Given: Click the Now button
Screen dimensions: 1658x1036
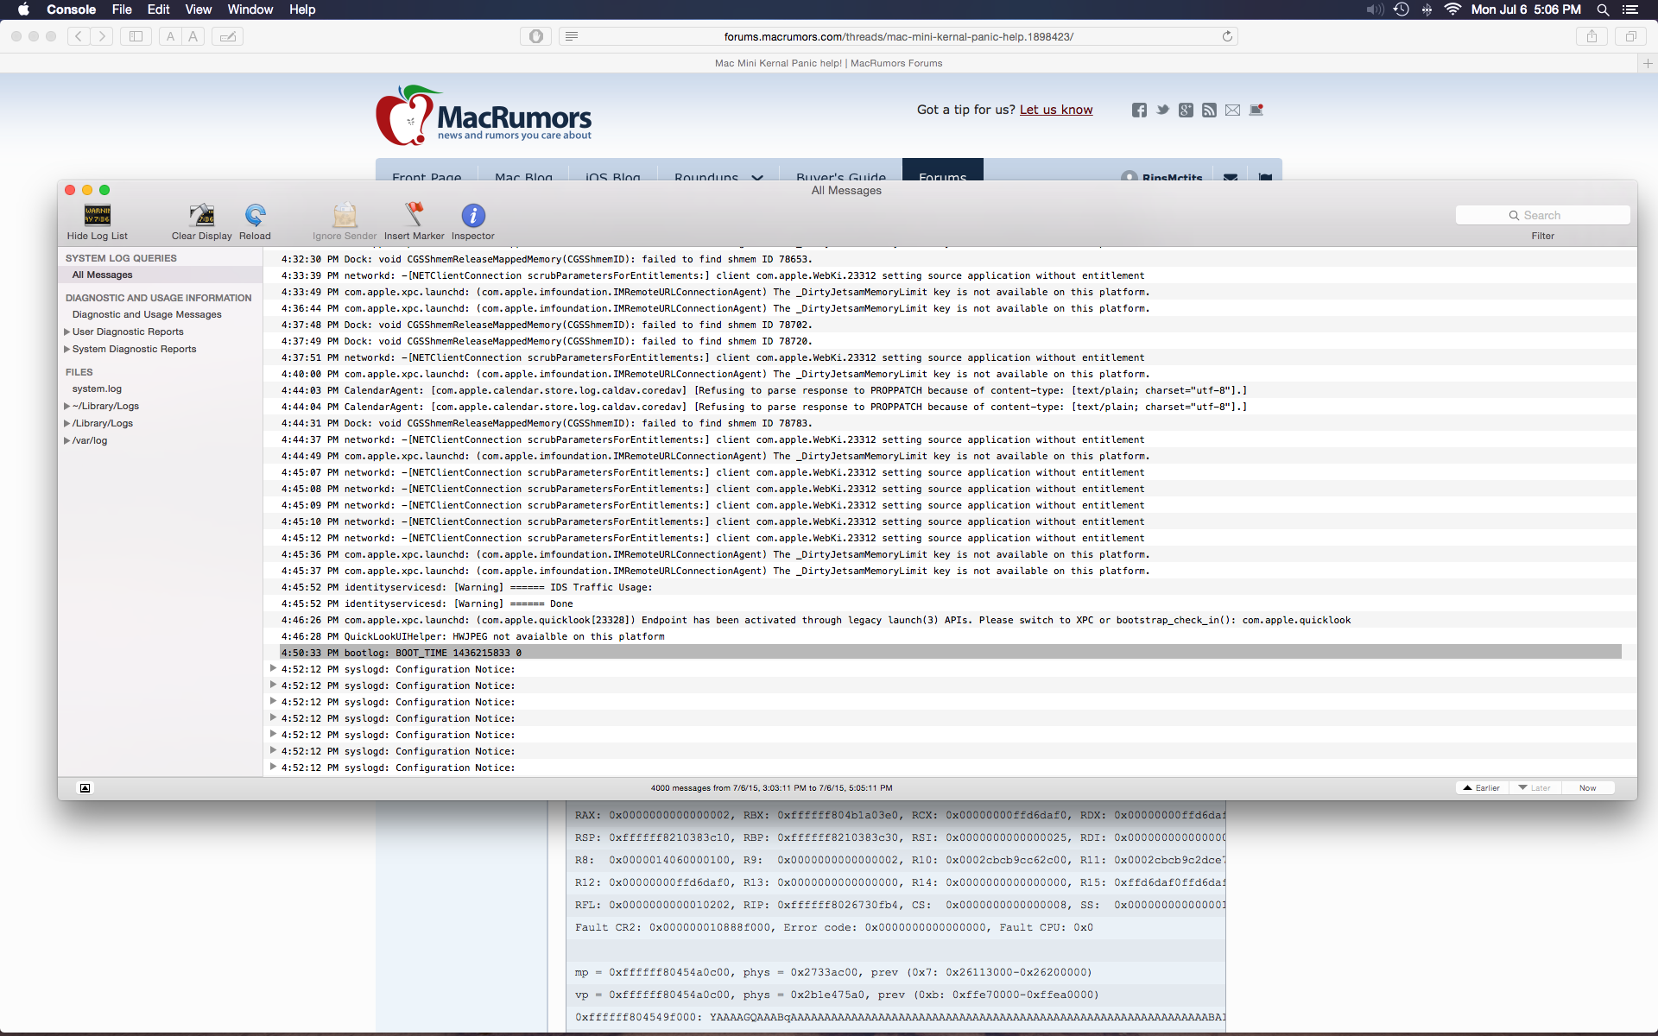Looking at the screenshot, I should [1587, 787].
